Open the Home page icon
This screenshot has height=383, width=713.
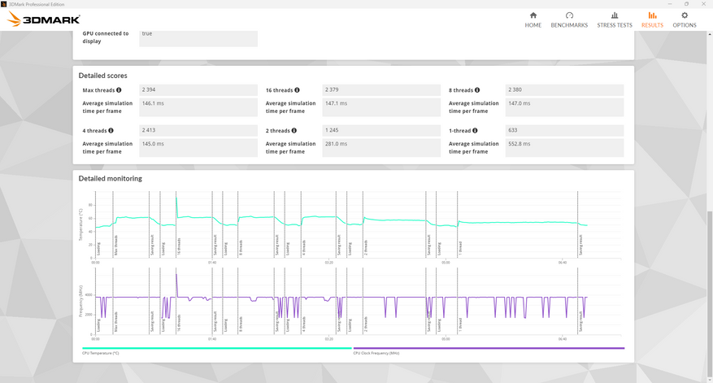tap(533, 15)
